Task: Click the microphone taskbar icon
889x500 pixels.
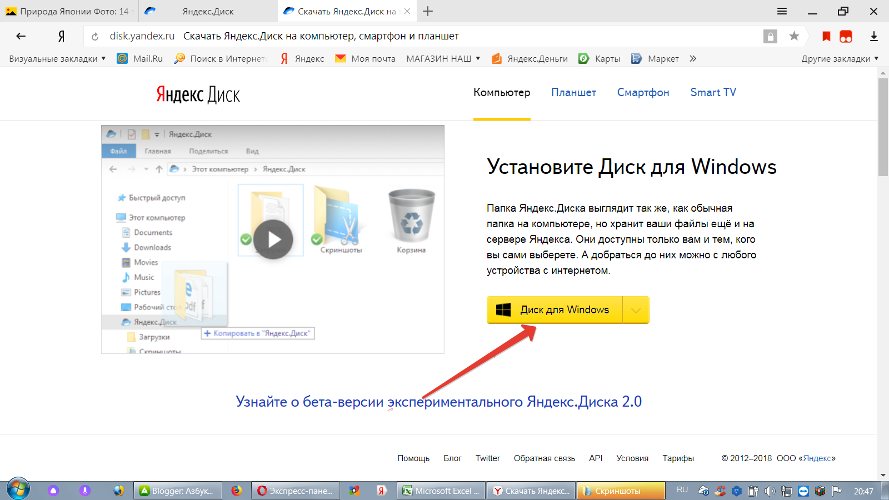Action: pyautogui.click(x=84, y=491)
